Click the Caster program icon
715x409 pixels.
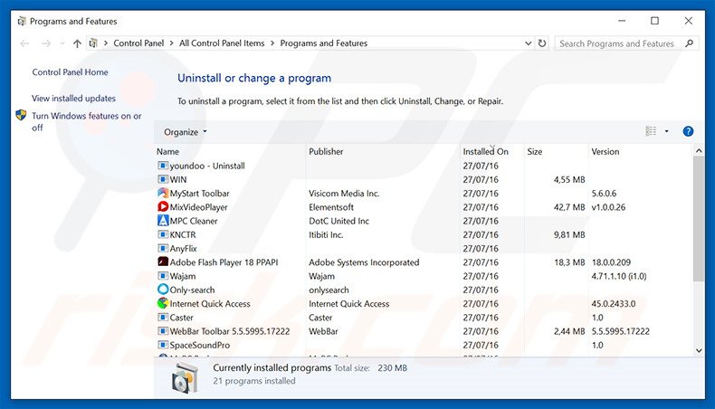163,317
